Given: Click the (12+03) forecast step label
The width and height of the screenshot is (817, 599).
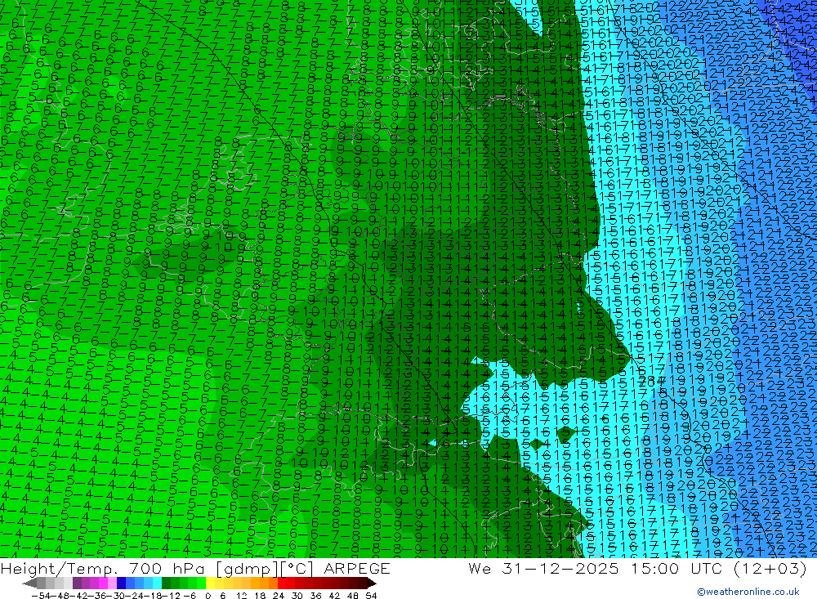Looking at the screenshot, I should click(x=770, y=568).
